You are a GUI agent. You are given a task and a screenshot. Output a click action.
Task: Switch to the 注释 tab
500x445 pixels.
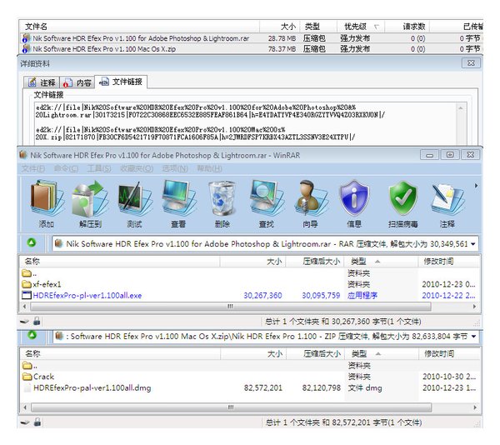click(x=42, y=82)
